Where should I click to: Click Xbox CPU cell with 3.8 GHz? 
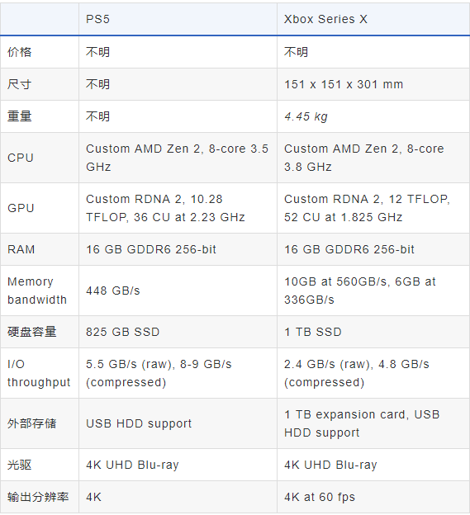pos(373,158)
